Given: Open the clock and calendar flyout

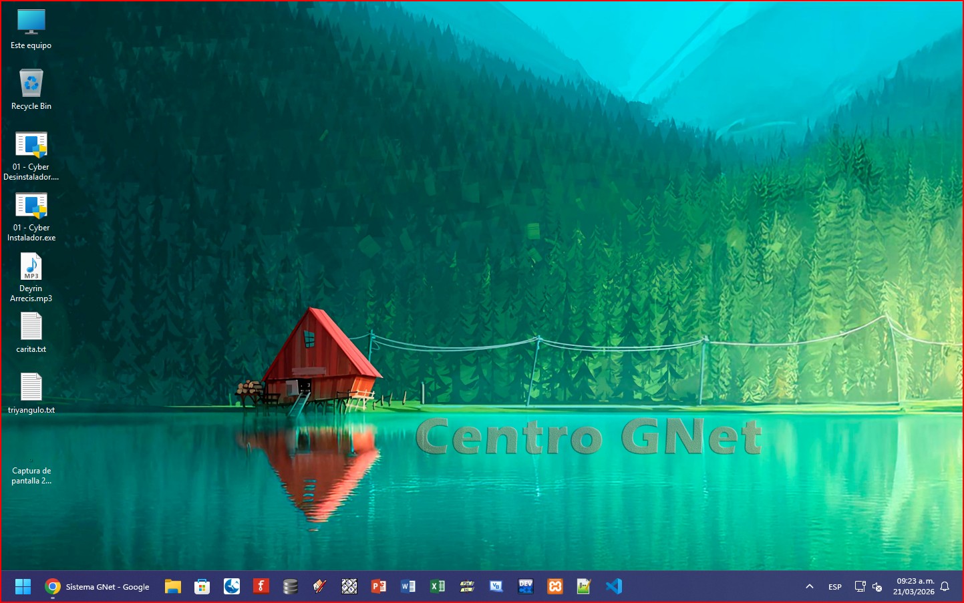Looking at the screenshot, I should (x=914, y=586).
